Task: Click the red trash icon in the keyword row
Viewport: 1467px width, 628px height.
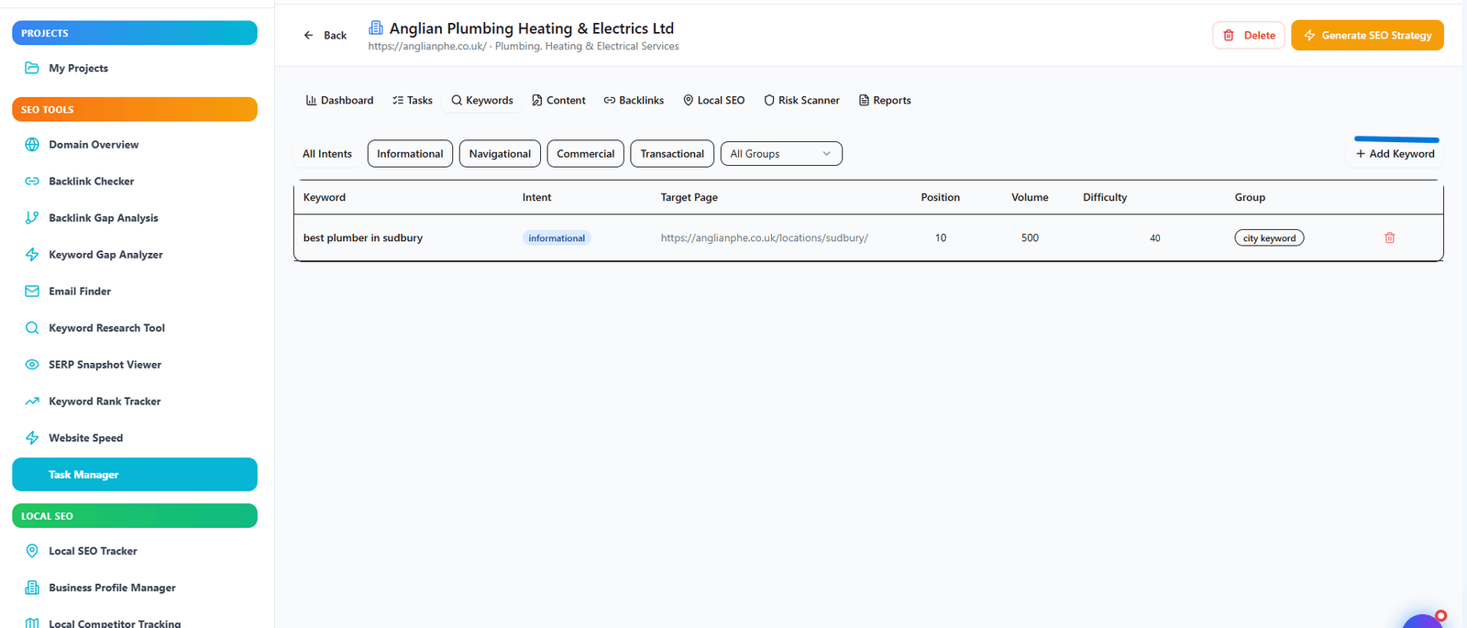Action: (x=1390, y=237)
